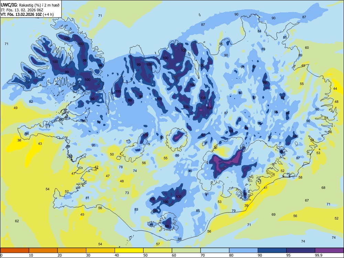Pick the light blue 70–80 legend swatch

pyautogui.click(x=215, y=250)
